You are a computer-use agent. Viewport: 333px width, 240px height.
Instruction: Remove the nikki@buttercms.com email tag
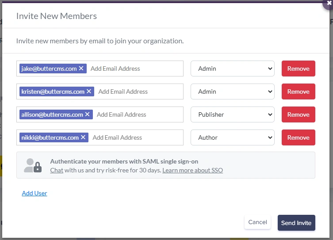coord(83,137)
